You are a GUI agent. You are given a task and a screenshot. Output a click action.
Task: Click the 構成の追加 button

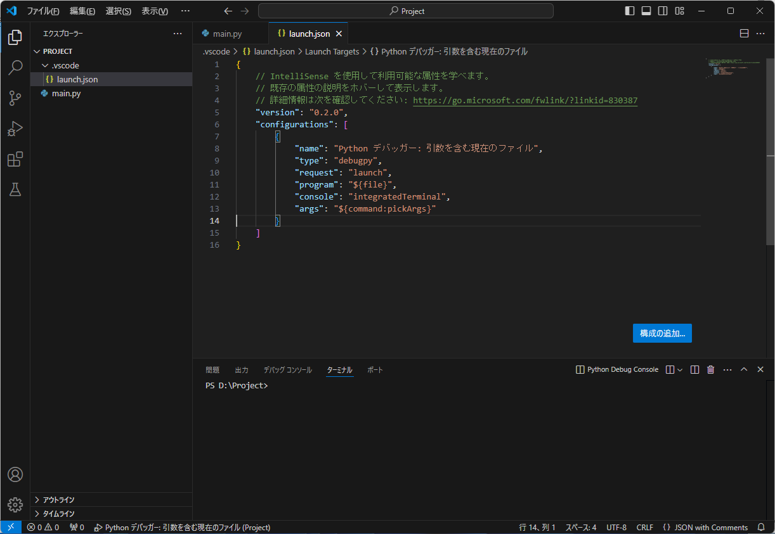click(662, 333)
